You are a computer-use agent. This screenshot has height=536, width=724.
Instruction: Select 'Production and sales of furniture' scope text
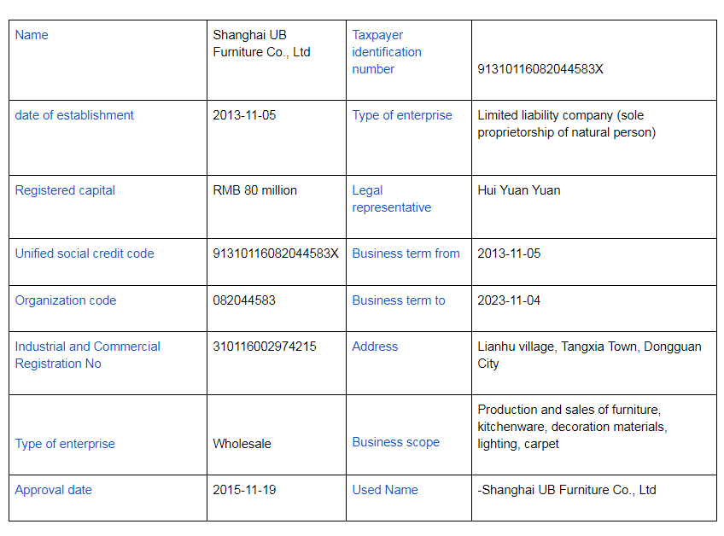[x=573, y=427]
